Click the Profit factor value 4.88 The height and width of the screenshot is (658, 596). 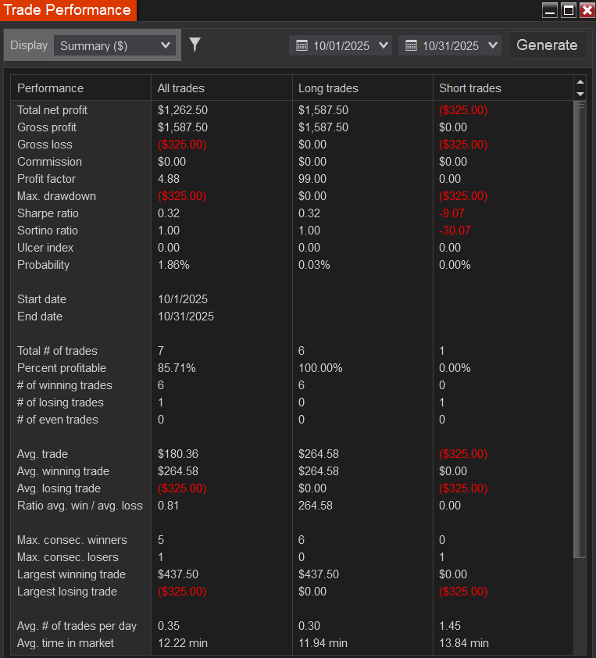coord(170,179)
